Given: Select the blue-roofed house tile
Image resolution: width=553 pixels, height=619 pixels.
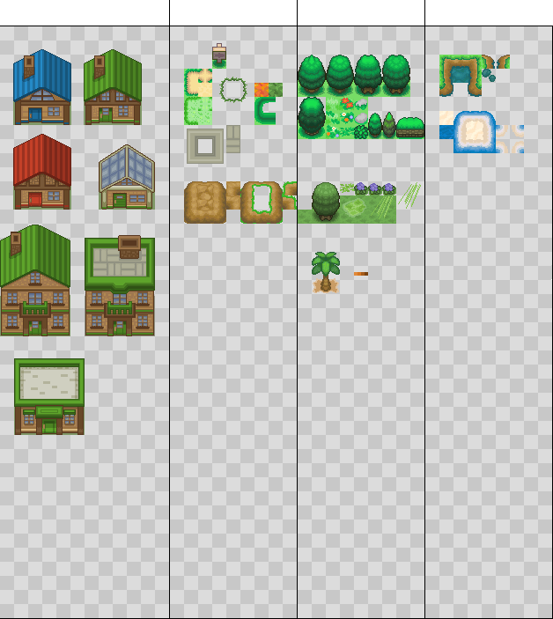Looking at the screenshot, I should pos(42,87).
